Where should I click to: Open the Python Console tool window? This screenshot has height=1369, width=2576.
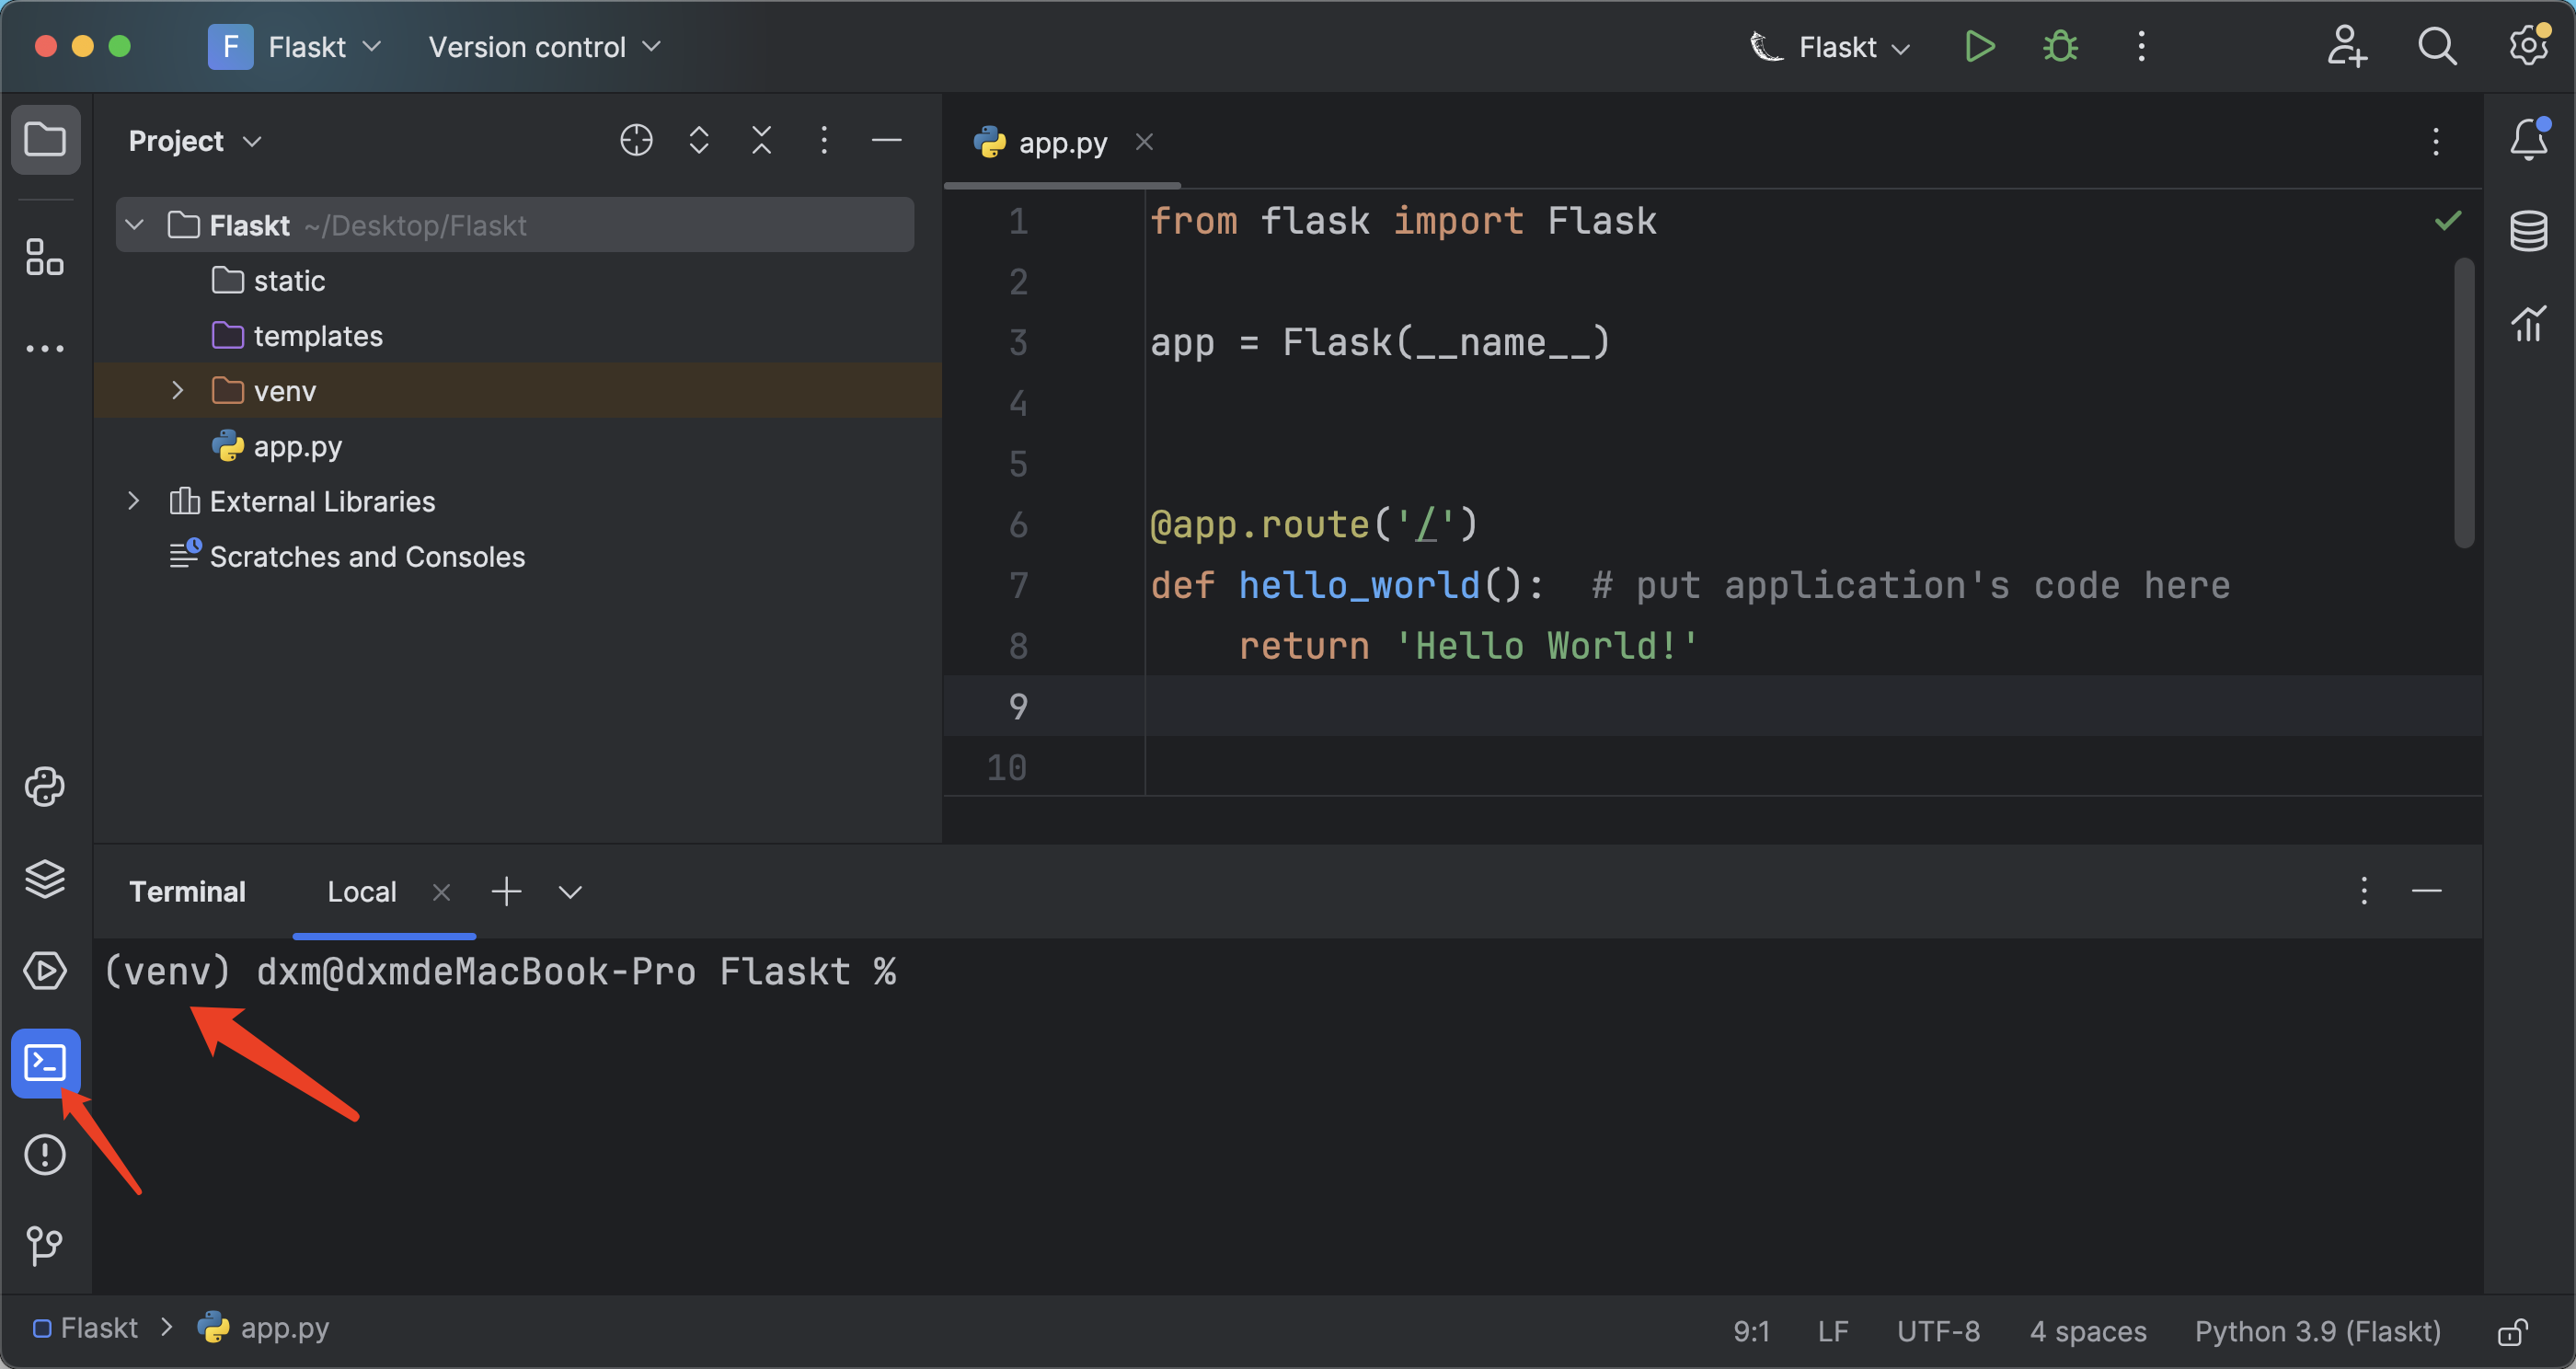(45, 787)
